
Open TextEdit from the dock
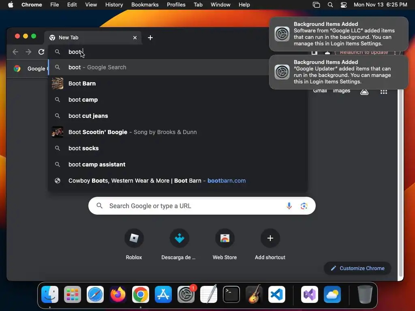(x=209, y=294)
